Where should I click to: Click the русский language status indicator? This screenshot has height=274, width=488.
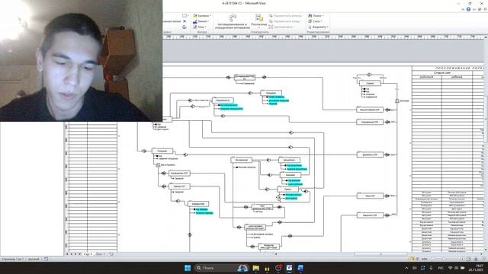[x=34, y=259]
